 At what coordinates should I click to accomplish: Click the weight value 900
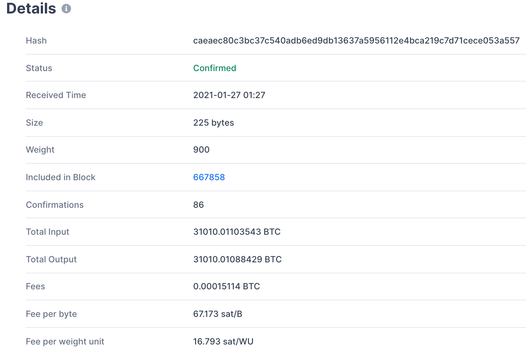tap(201, 150)
